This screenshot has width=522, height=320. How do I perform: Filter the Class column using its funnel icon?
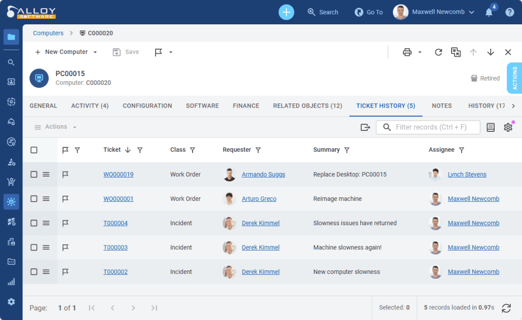pyautogui.click(x=192, y=150)
